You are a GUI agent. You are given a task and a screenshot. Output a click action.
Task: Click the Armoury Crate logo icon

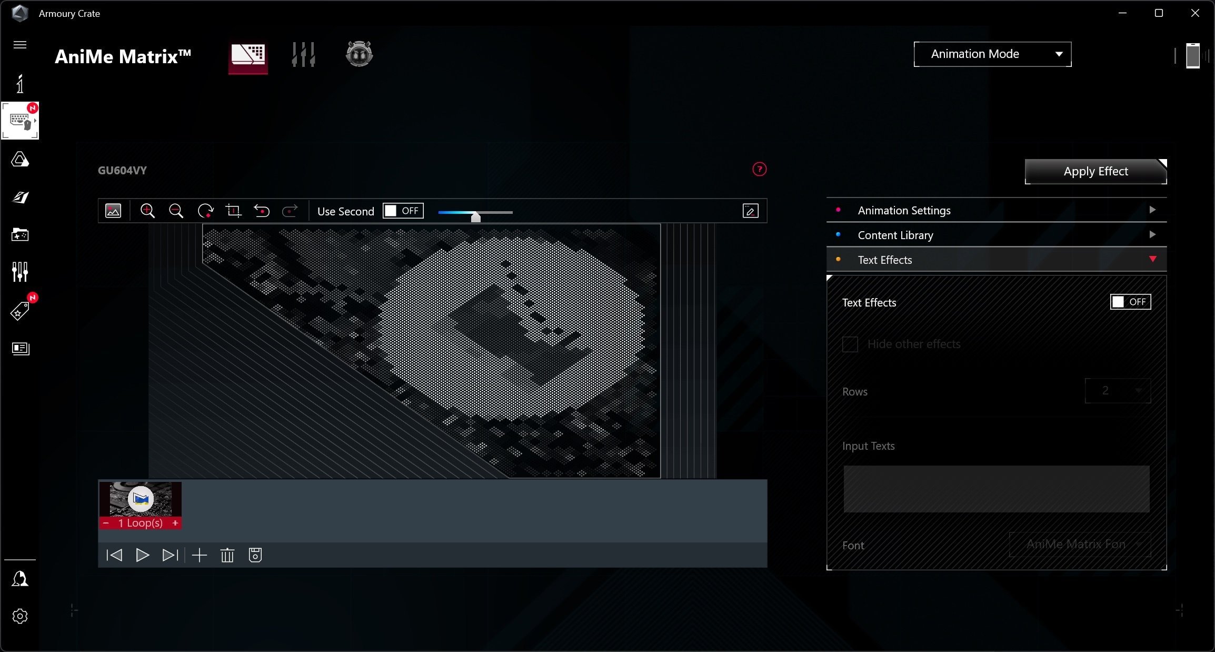19,13
